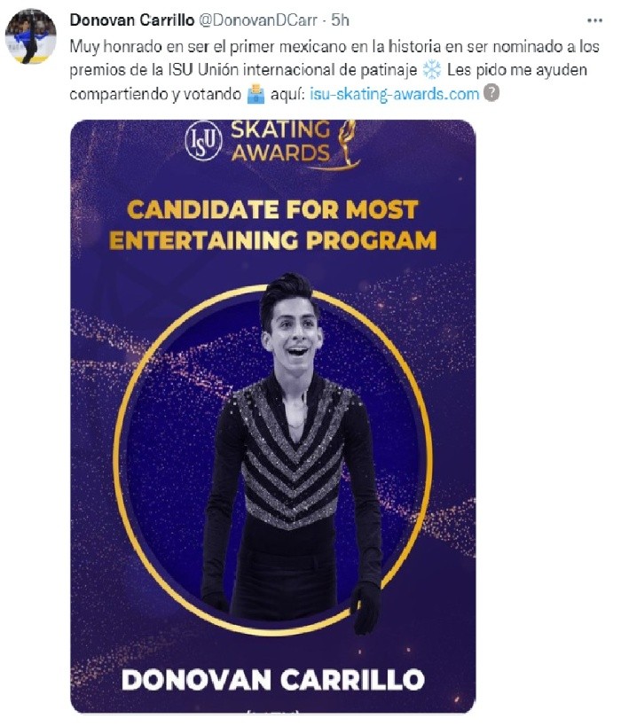Click the ISU circular logo in the image

coord(203,141)
